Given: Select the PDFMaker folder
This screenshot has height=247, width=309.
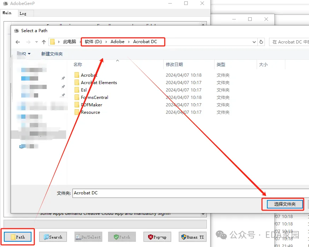Looking at the screenshot, I should [92, 105].
